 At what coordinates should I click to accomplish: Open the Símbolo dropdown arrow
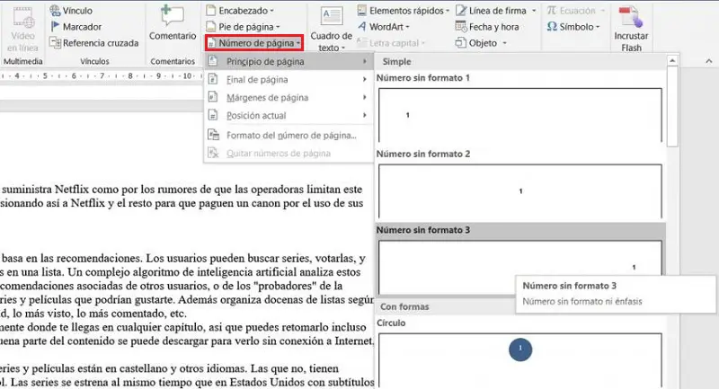[x=598, y=27]
